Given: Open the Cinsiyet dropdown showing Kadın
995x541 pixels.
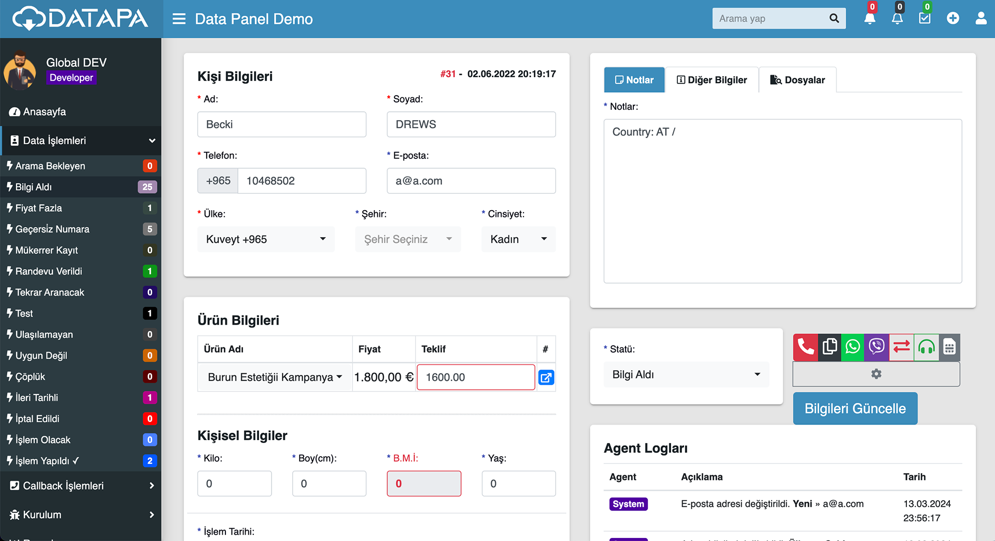Looking at the screenshot, I should 518,239.
